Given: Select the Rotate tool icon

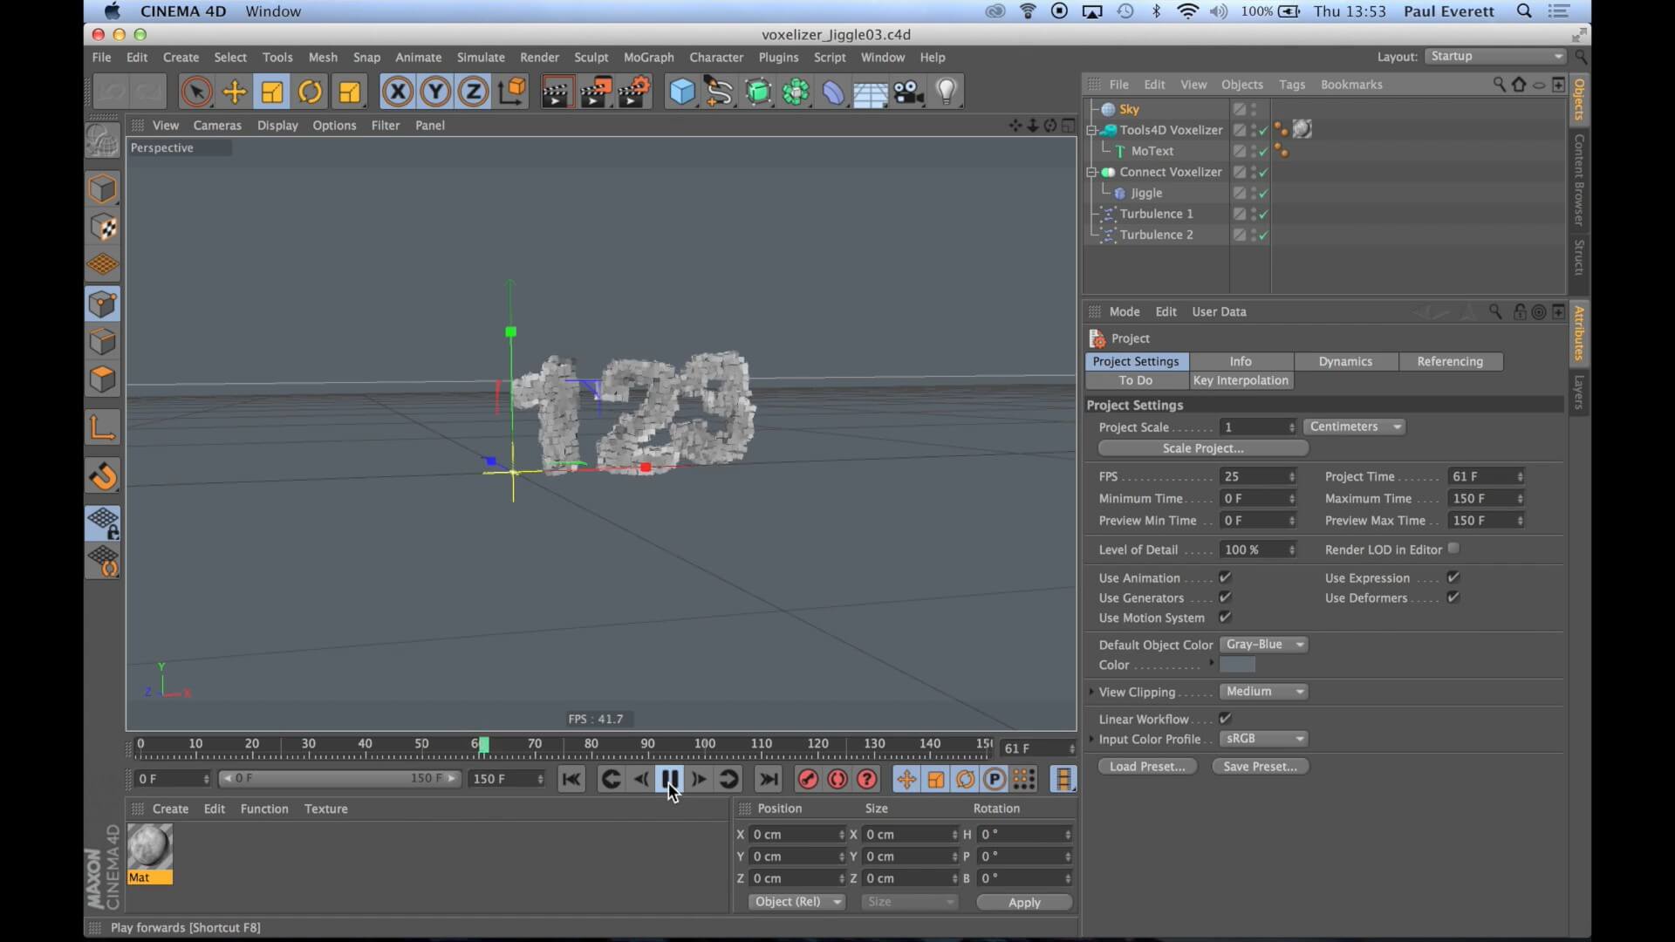Looking at the screenshot, I should point(310,92).
